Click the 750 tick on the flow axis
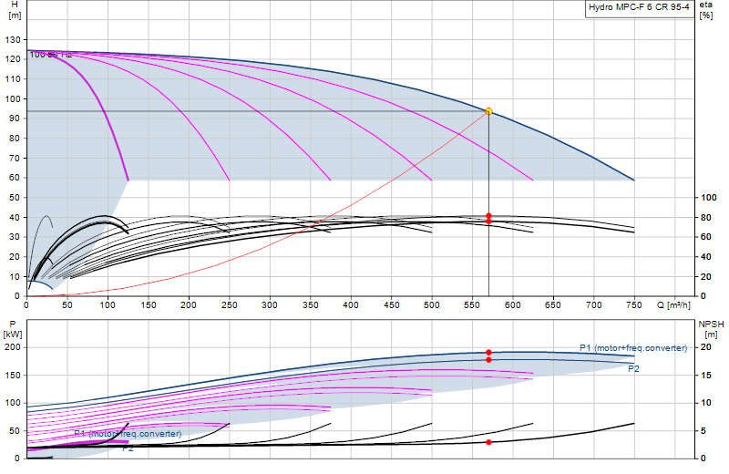729x474 pixels. 634,305
